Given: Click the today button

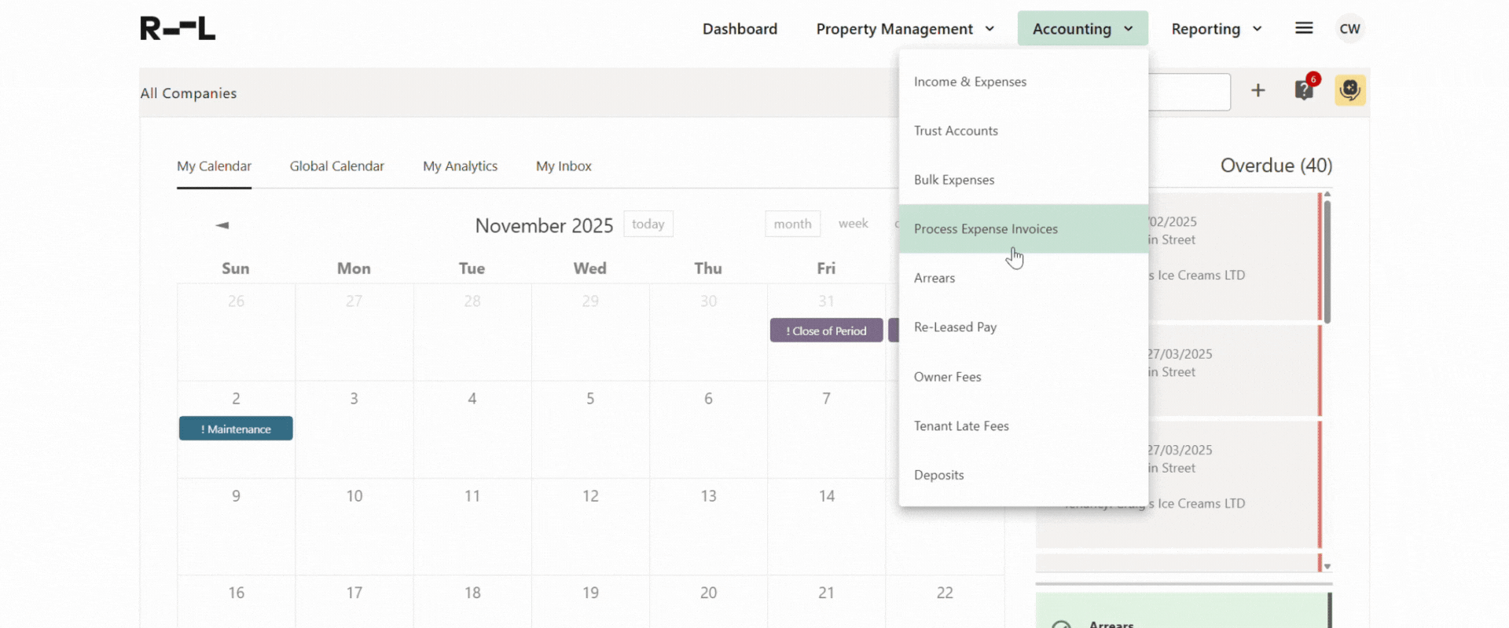Looking at the screenshot, I should pos(648,225).
